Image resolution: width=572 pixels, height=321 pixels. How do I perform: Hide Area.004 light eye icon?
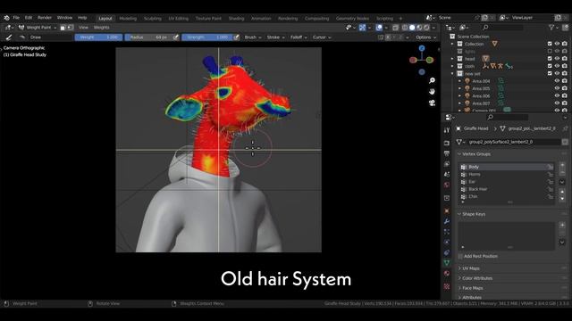point(557,81)
